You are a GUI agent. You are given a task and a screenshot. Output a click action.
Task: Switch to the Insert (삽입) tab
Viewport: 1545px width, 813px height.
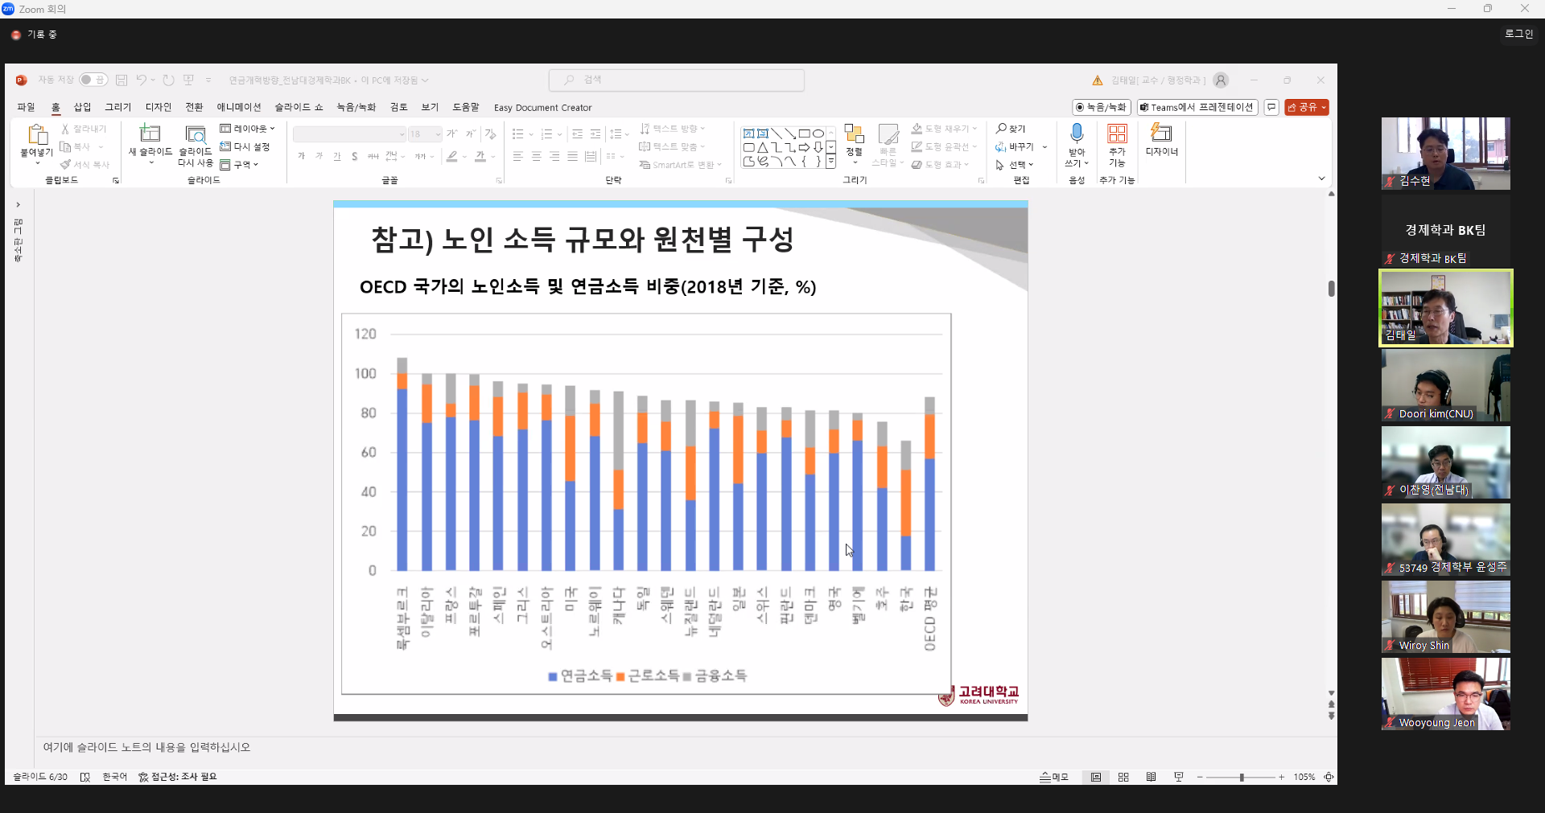82,107
